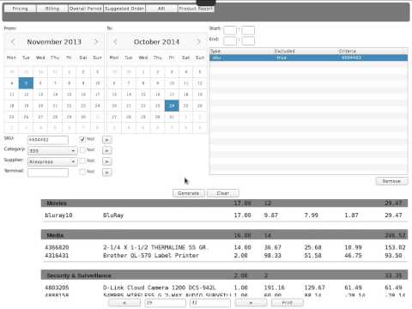Open the Supplier dropdown
Image resolution: width=412 pixels, height=309 pixels.
coord(52,161)
